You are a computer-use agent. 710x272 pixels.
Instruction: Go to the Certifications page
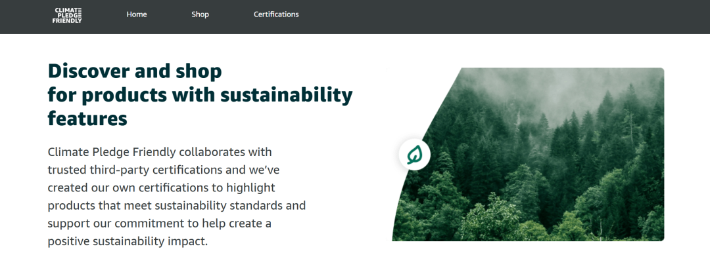[x=276, y=14]
